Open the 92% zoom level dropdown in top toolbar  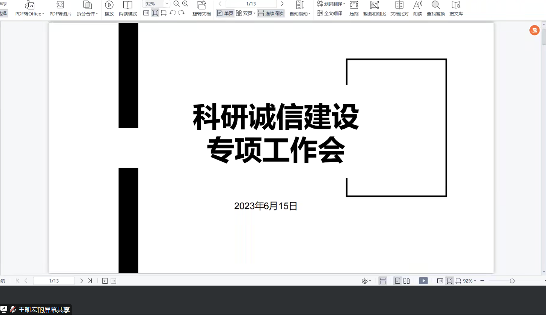[x=167, y=4]
